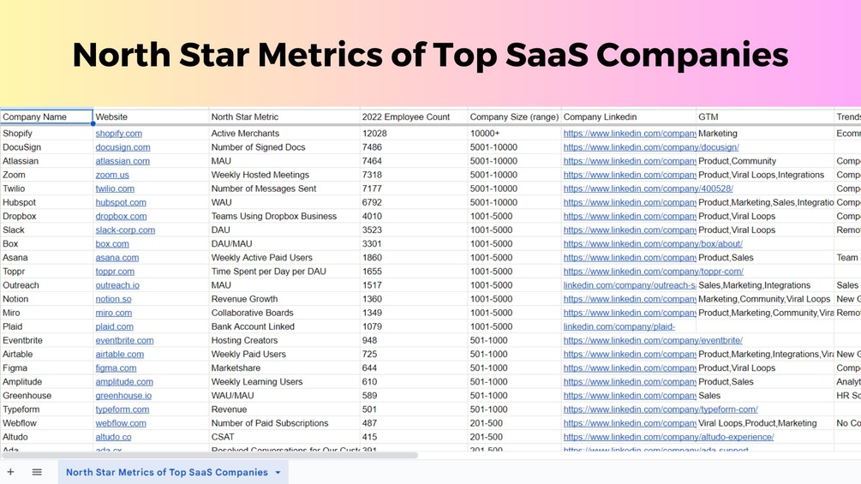Image resolution: width=861 pixels, height=484 pixels.
Task: Click the horizontal scrollbar thumb
Action: (209, 455)
